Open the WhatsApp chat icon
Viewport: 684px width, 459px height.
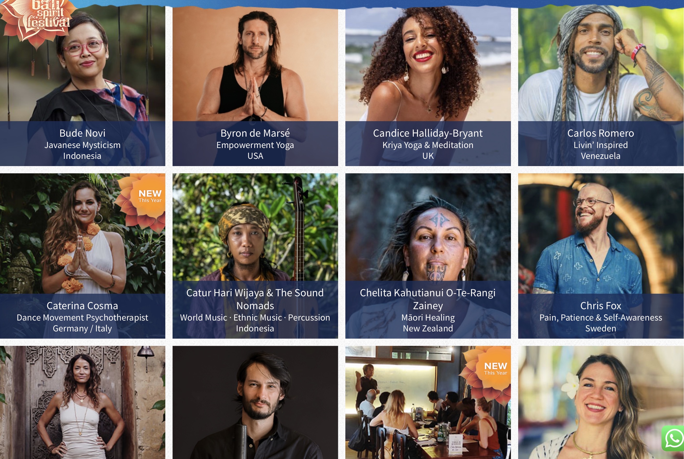pos(673,438)
